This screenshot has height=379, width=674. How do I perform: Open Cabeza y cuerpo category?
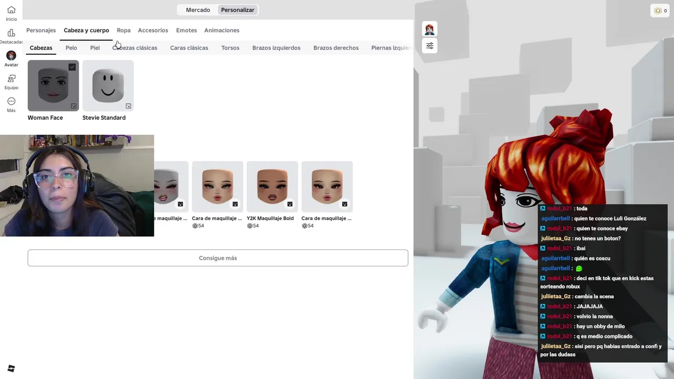pyautogui.click(x=86, y=31)
